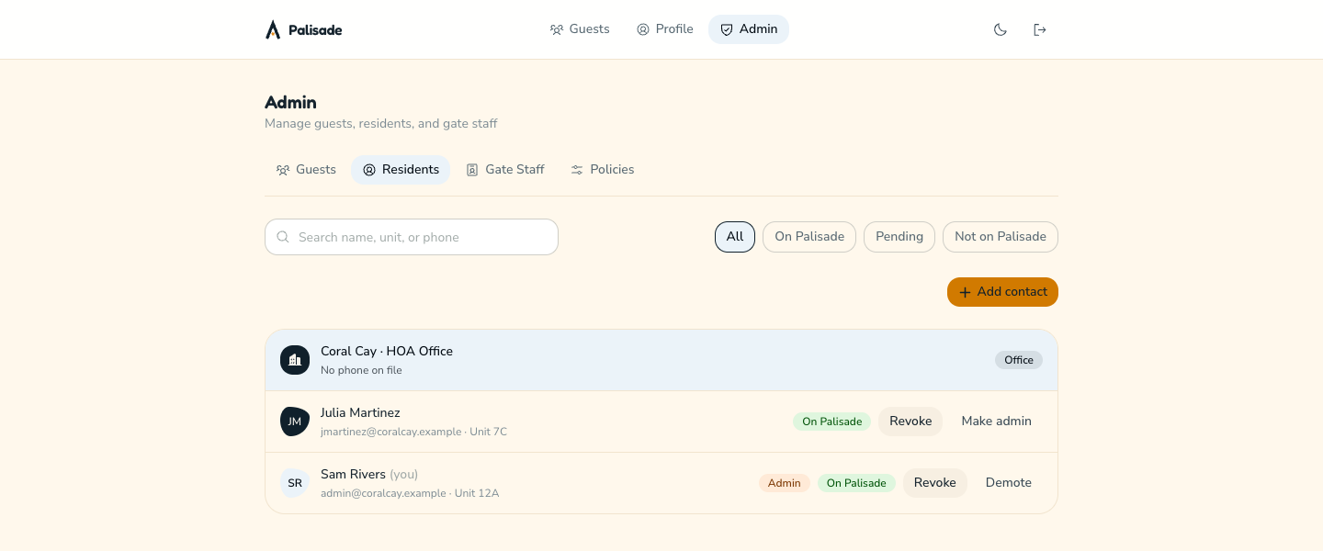This screenshot has height=551, width=1323.
Task: Click jmartinez@coralcay.example email text
Action: (391, 432)
